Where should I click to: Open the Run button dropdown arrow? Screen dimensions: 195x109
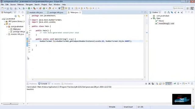pos(32,8)
